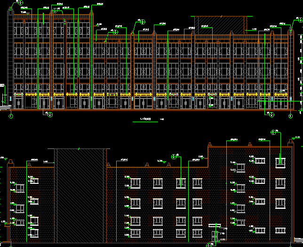
Task: Pick detail callout bubble above lower elevation's middle roof
Action: [174, 157]
